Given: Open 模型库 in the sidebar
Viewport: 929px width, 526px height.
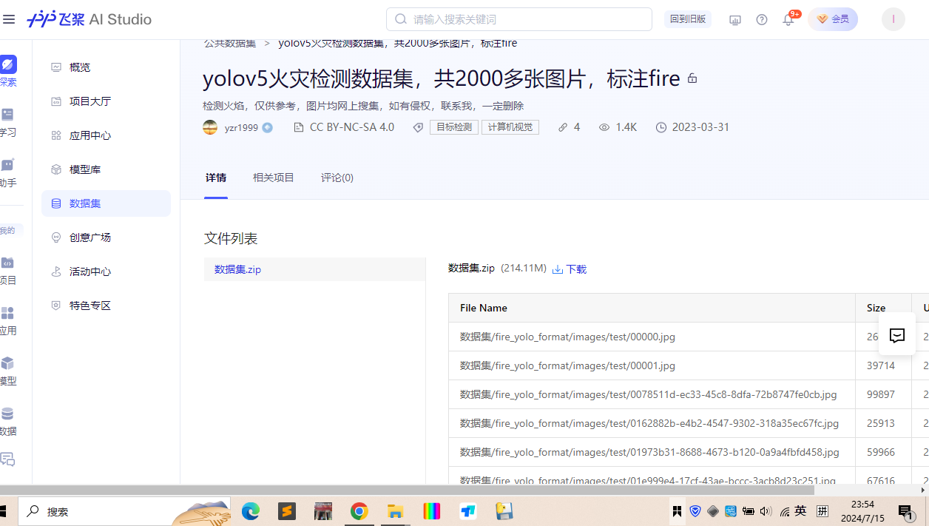Looking at the screenshot, I should 84,169.
